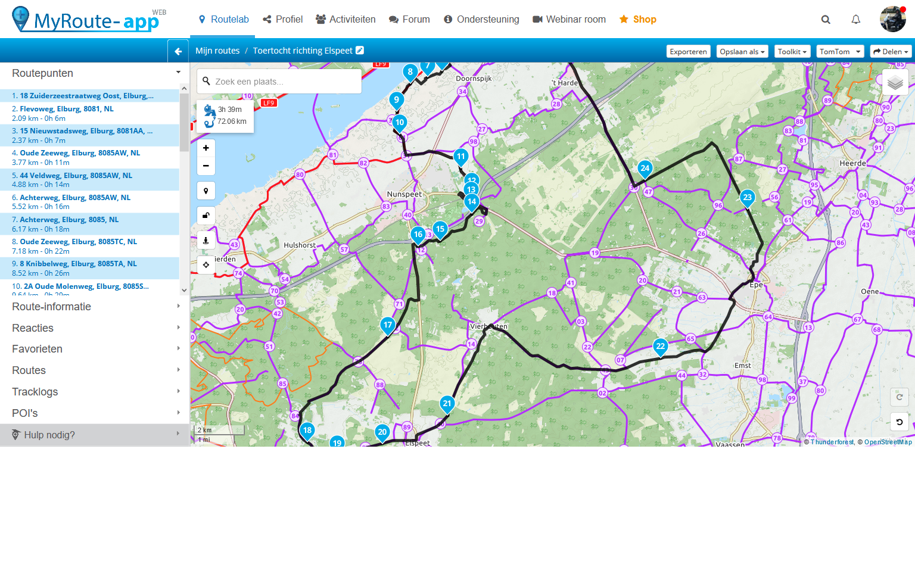The image size is (915, 561).
Task: Open the Forum page
Action: [x=409, y=20]
